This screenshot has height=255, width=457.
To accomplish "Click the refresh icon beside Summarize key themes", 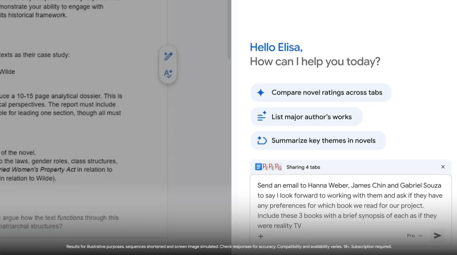I will [x=261, y=140].
